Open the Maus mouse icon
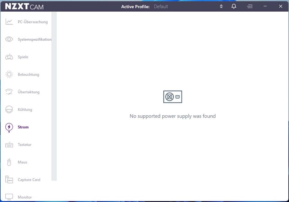The image size is (289, 202). pyautogui.click(x=9, y=162)
